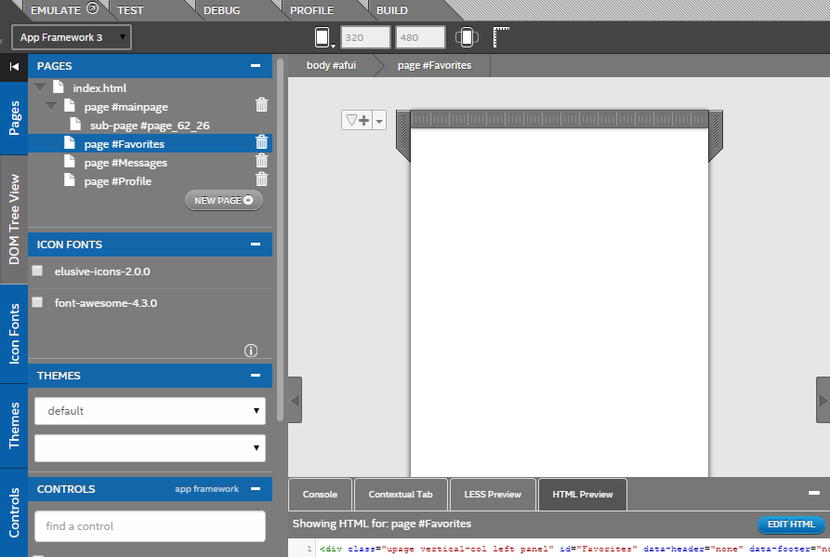Click the page #Profile file icon
The image size is (830, 557).
pos(70,179)
